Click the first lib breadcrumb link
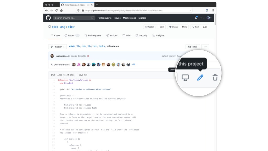 [x=78, y=46]
